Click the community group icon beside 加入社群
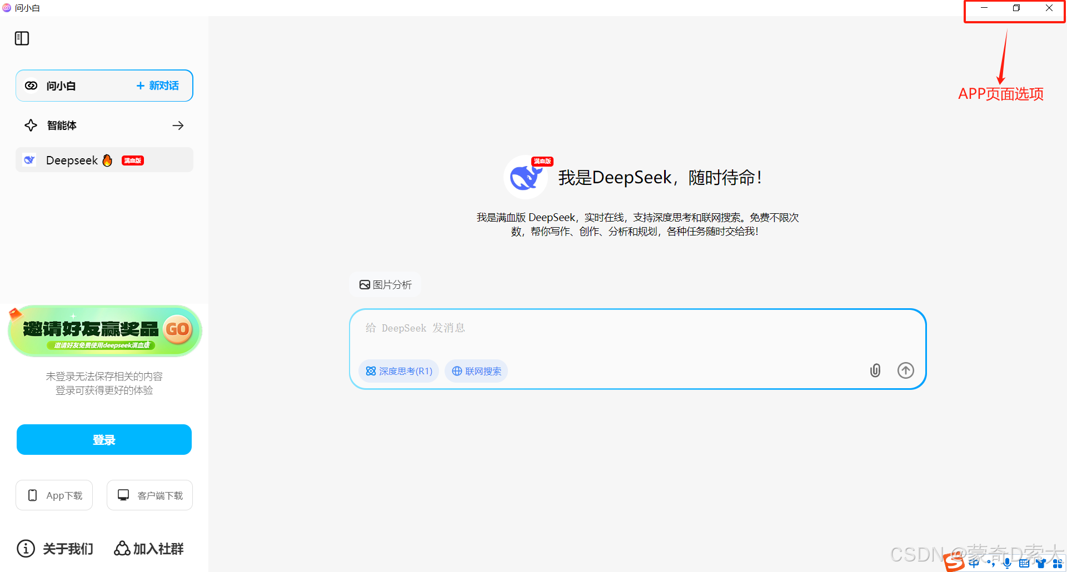Viewport: 1067px width, 572px height. (x=122, y=549)
